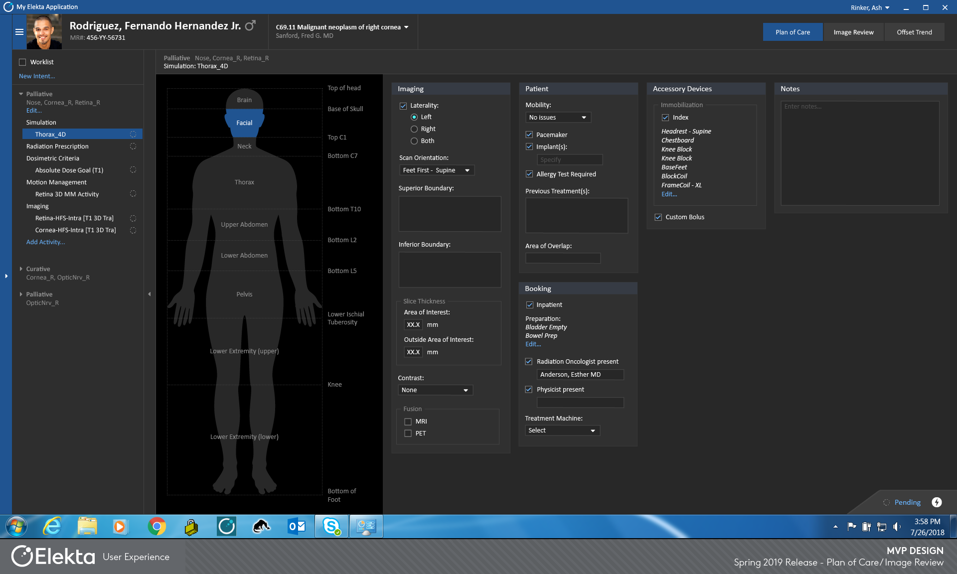Click the status circle beside Retina 3D MM Activity

pyautogui.click(x=133, y=194)
